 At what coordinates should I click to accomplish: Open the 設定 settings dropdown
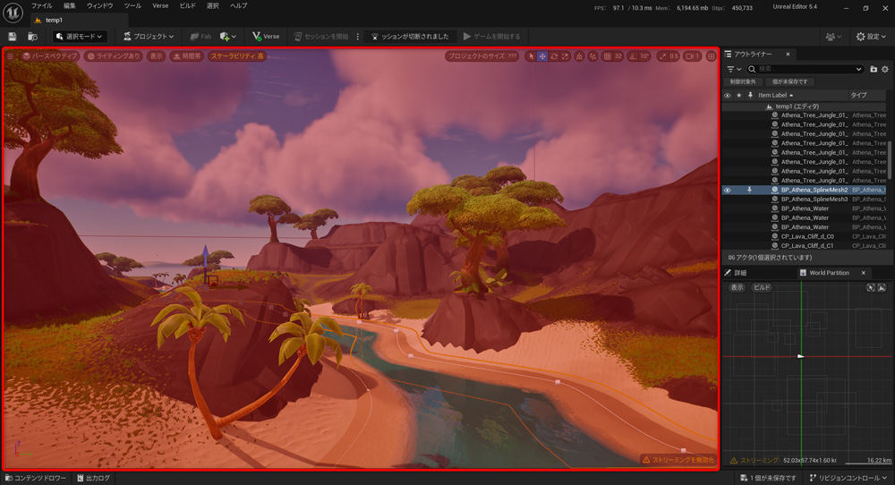coord(871,37)
